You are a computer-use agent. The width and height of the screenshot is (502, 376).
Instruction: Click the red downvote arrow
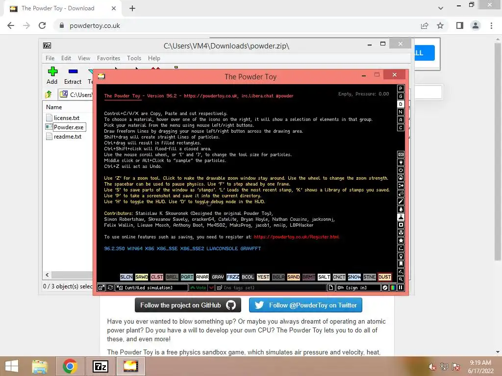[211, 288]
